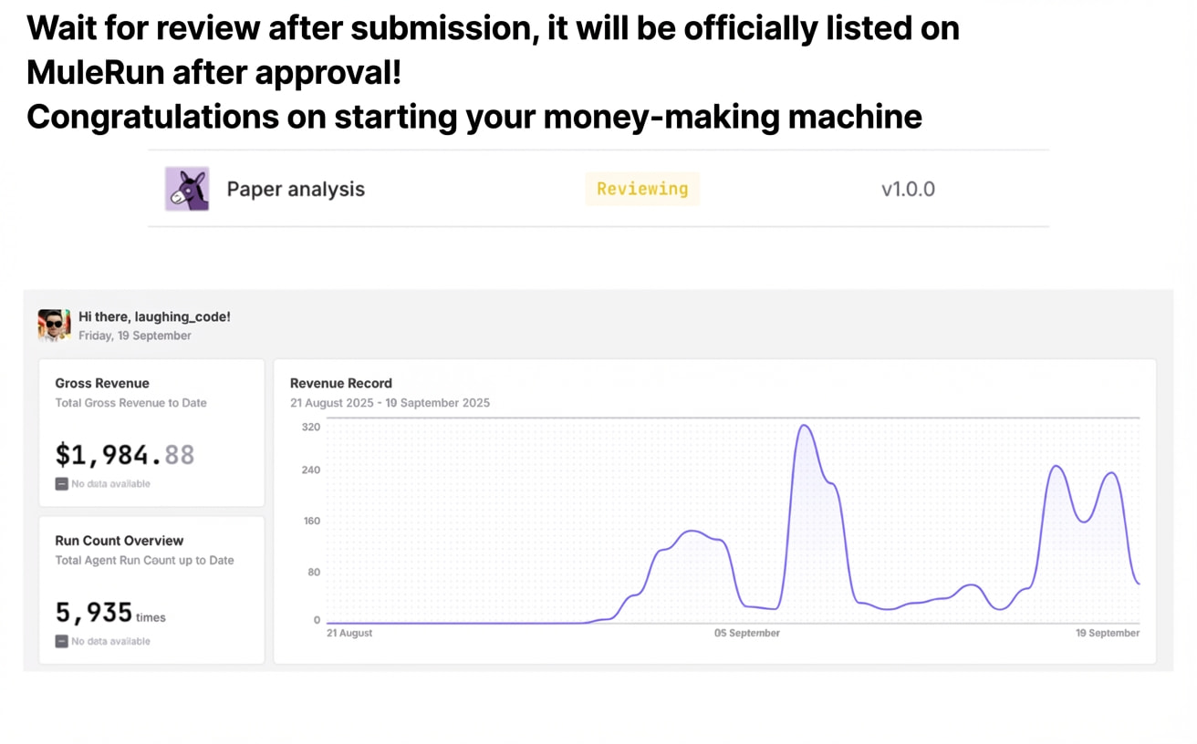Click the 320 y-axis value label
1197x744 pixels.
[311, 427]
